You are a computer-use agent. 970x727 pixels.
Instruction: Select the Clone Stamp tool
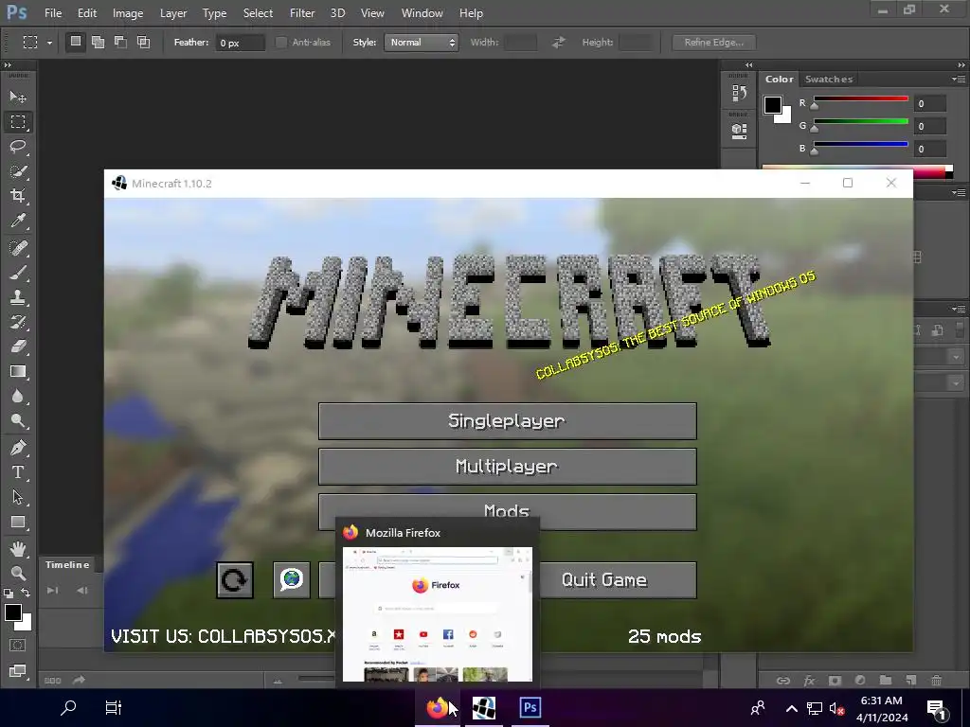coord(18,297)
